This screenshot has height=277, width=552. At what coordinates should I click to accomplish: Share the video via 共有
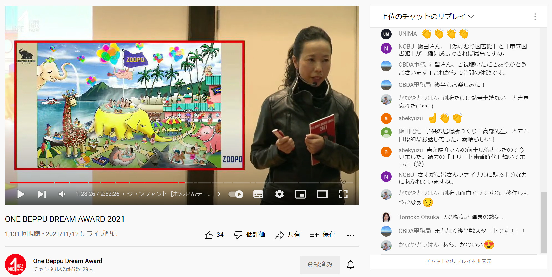pyautogui.click(x=288, y=235)
